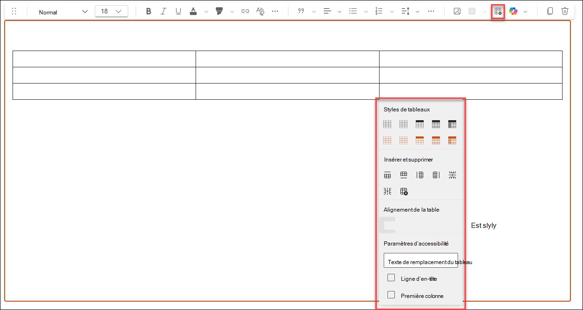
Task: Click the top-left cell of the table
Action: pyautogui.click(x=104, y=59)
